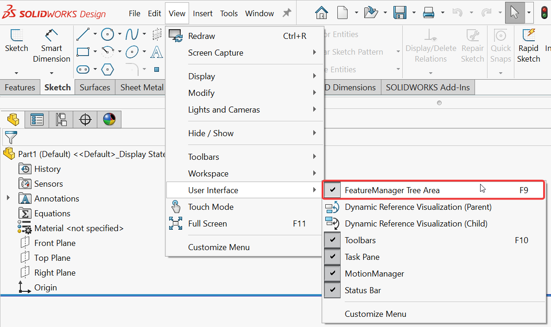This screenshot has height=327, width=551.
Task: Open the Save button dropdown arrow
Action: pos(414,13)
